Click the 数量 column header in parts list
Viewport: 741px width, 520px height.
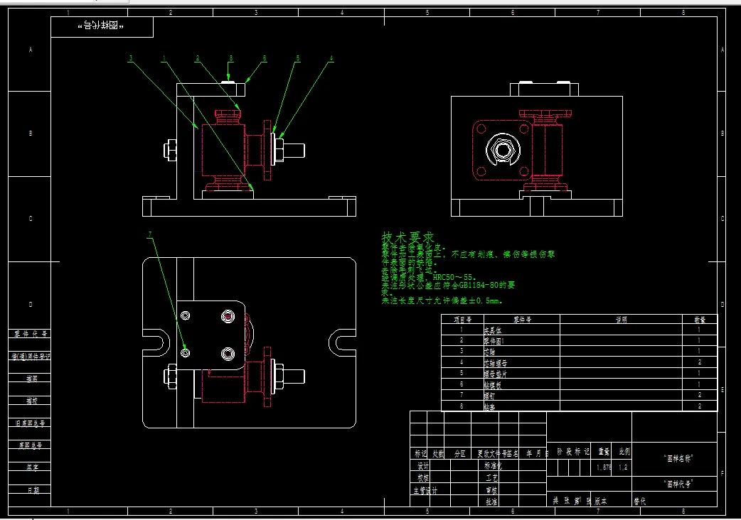pyautogui.click(x=700, y=320)
